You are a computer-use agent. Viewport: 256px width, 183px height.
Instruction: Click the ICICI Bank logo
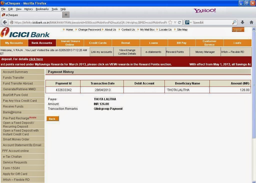coord(25,33)
